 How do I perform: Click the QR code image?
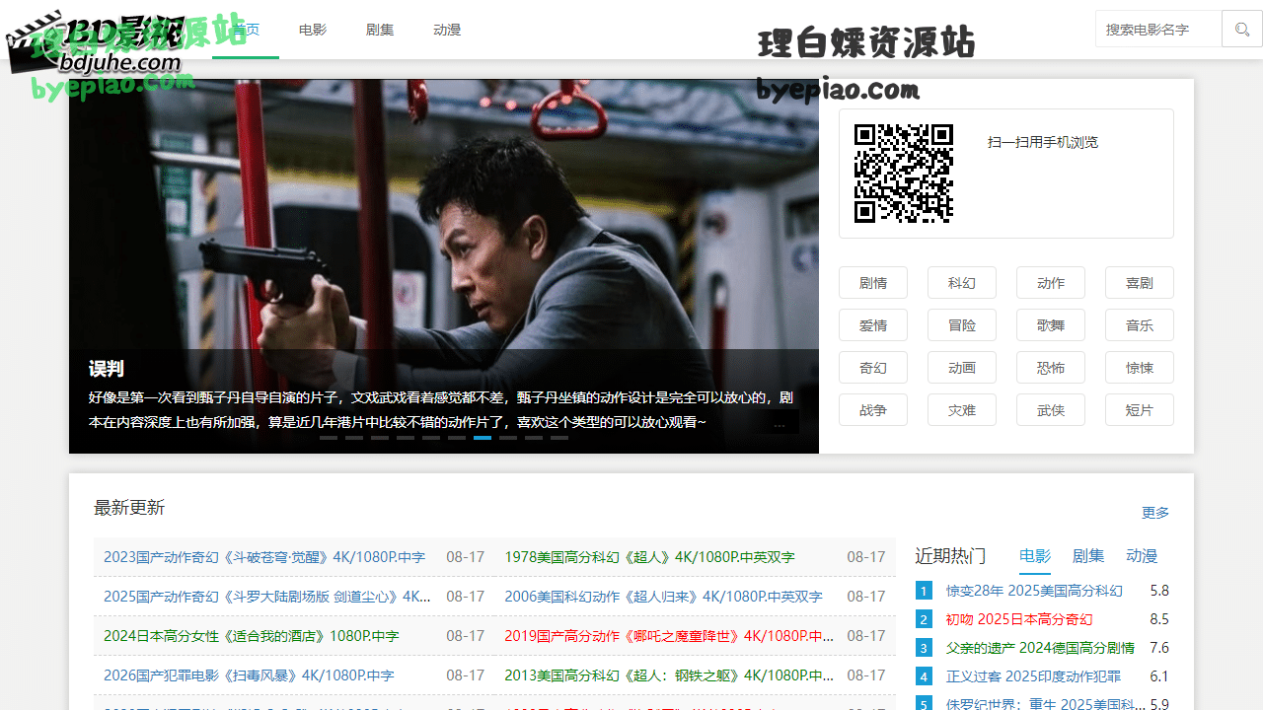(904, 174)
